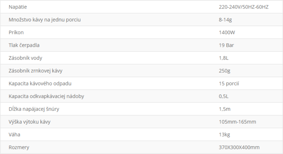The width and height of the screenshot is (283, 154).
Task: Click the Kapacita kávového odpadu label
Action: (40, 83)
